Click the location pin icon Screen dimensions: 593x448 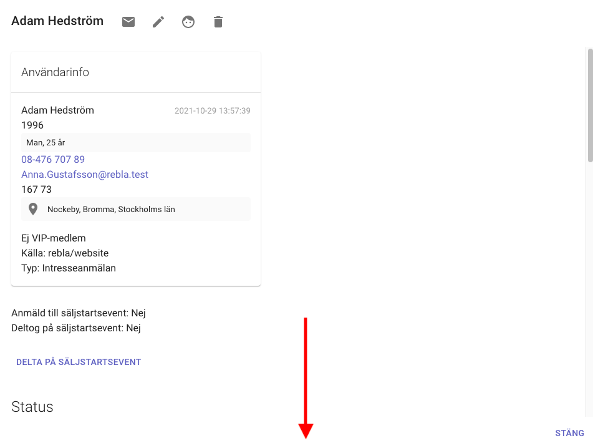pyautogui.click(x=34, y=209)
